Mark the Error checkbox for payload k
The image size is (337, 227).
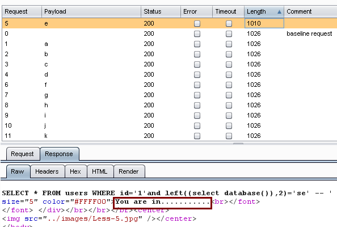197,136
